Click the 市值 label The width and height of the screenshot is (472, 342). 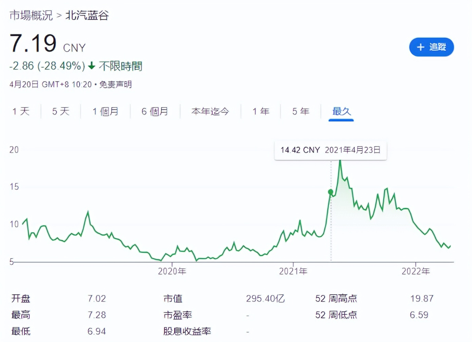(x=173, y=298)
